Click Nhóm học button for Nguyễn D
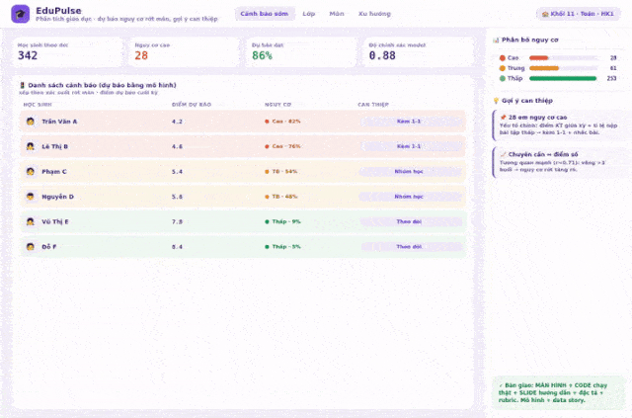The image size is (632, 418). [x=409, y=197]
